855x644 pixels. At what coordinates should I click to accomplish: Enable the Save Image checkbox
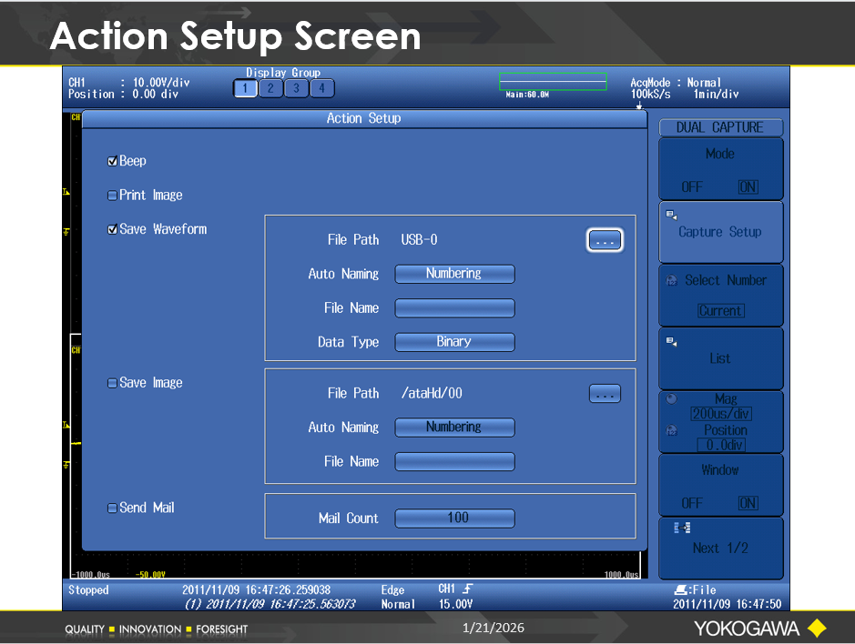click(x=112, y=384)
